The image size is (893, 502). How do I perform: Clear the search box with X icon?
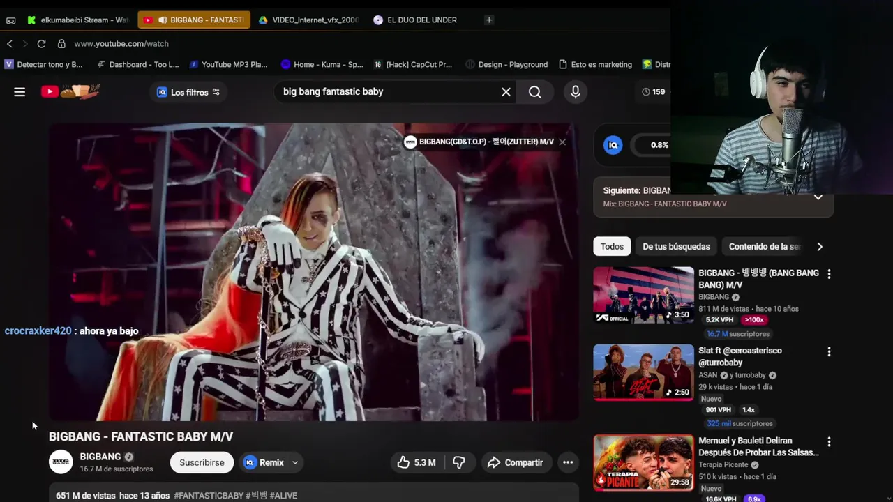pos(506,91)
